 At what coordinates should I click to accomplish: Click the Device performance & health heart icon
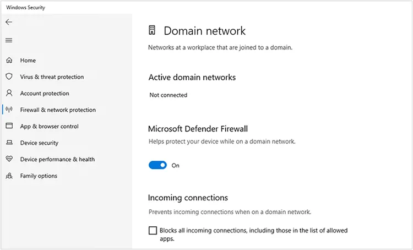(9, 159)
